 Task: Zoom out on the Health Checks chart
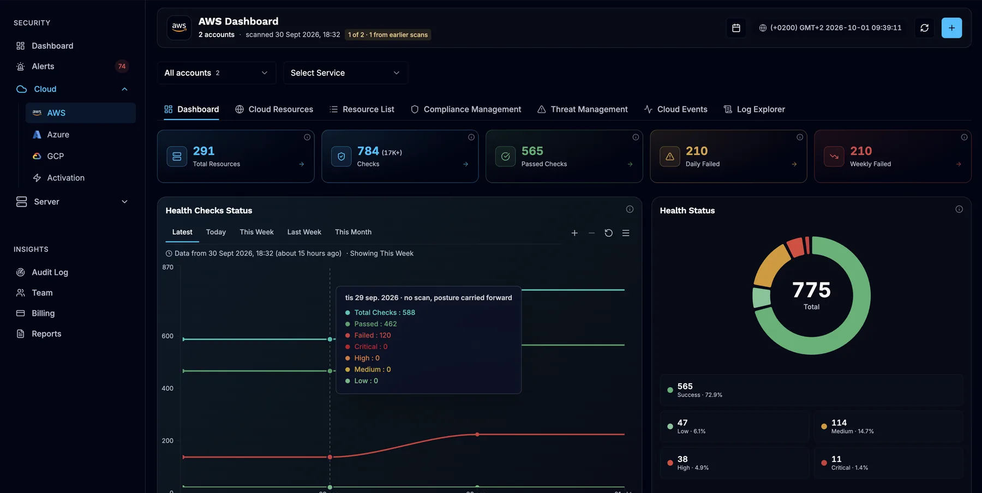(x=591, y=233)
